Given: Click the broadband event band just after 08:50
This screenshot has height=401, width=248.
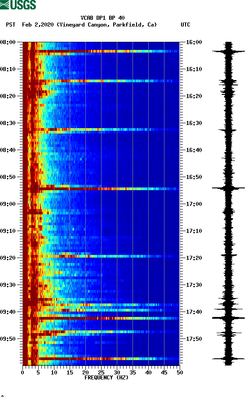Looking at the screenshot, I should (x=101, y=189).
